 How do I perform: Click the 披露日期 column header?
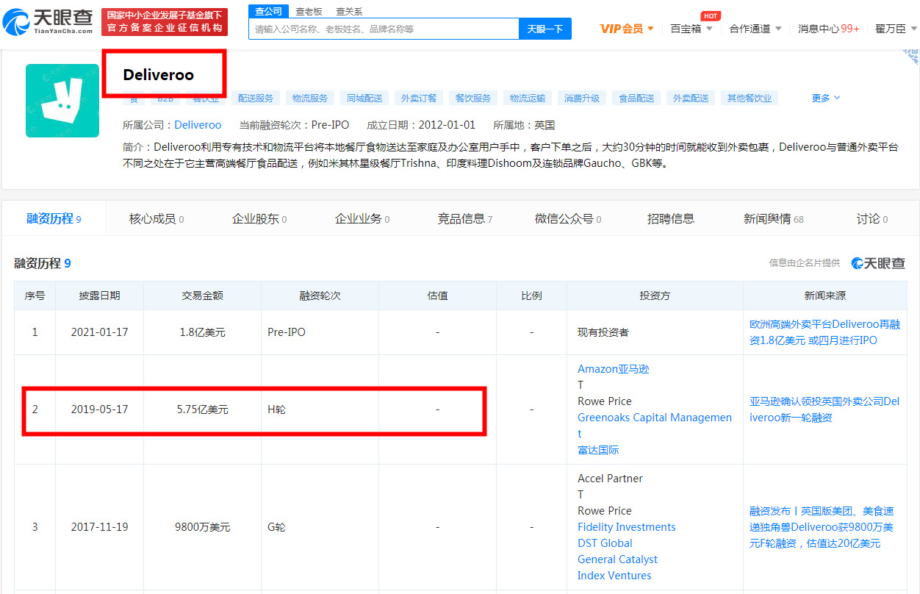tap(99, 296)
